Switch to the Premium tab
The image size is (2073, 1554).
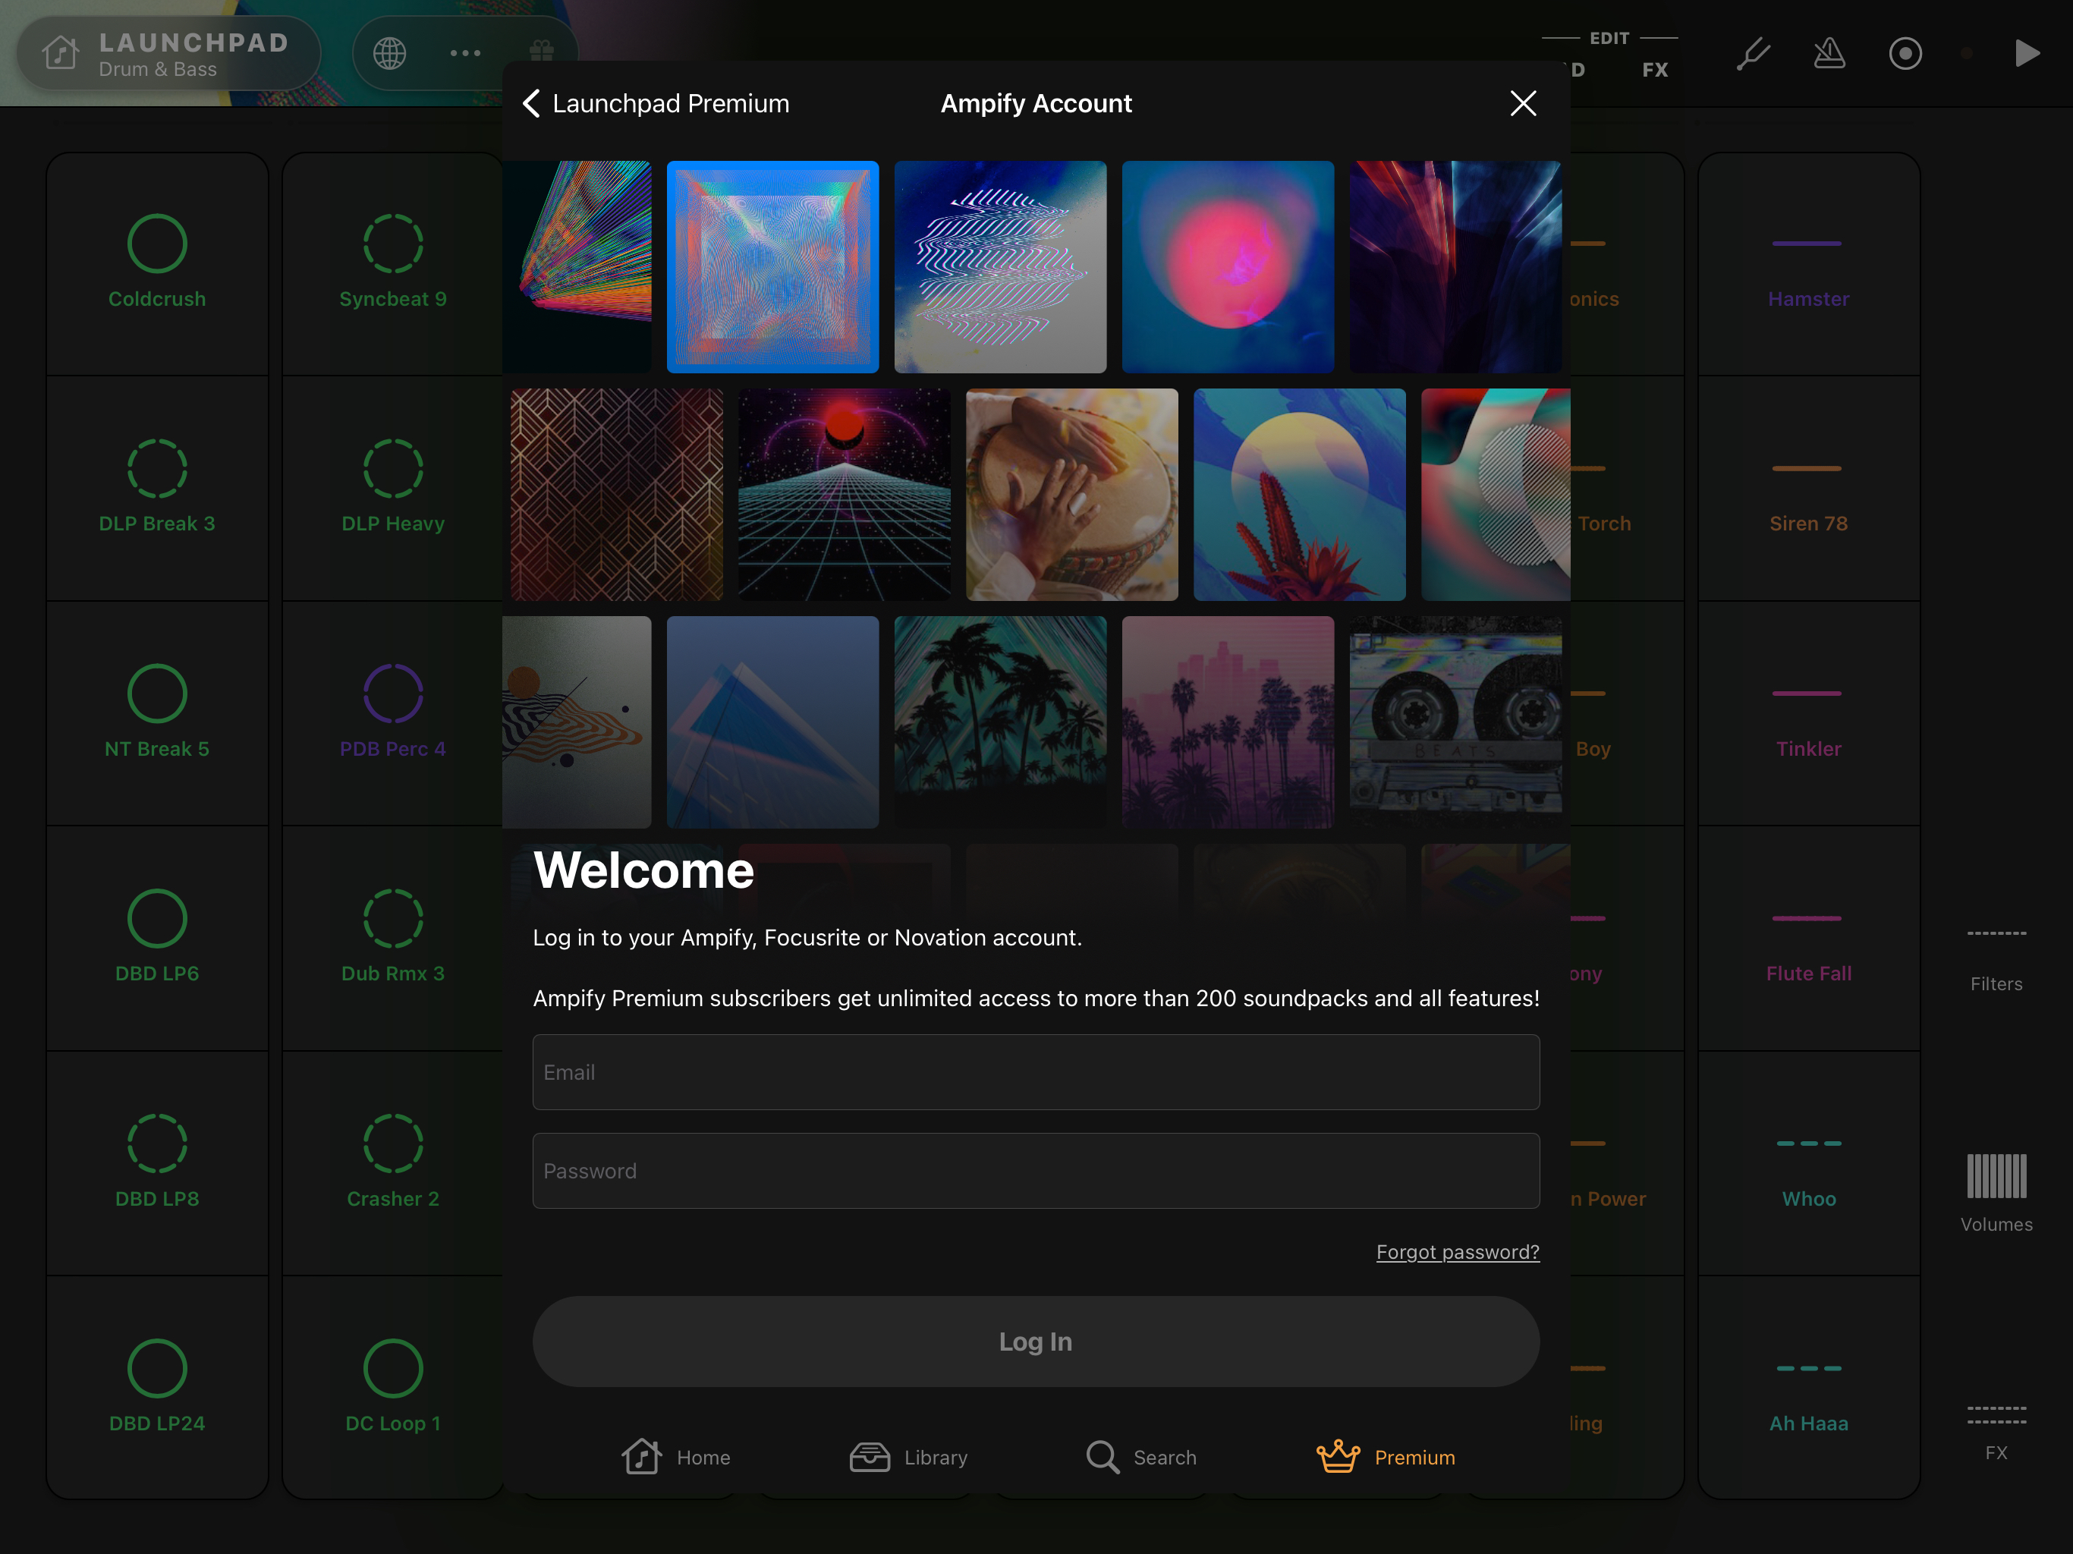(1385, 1458)
